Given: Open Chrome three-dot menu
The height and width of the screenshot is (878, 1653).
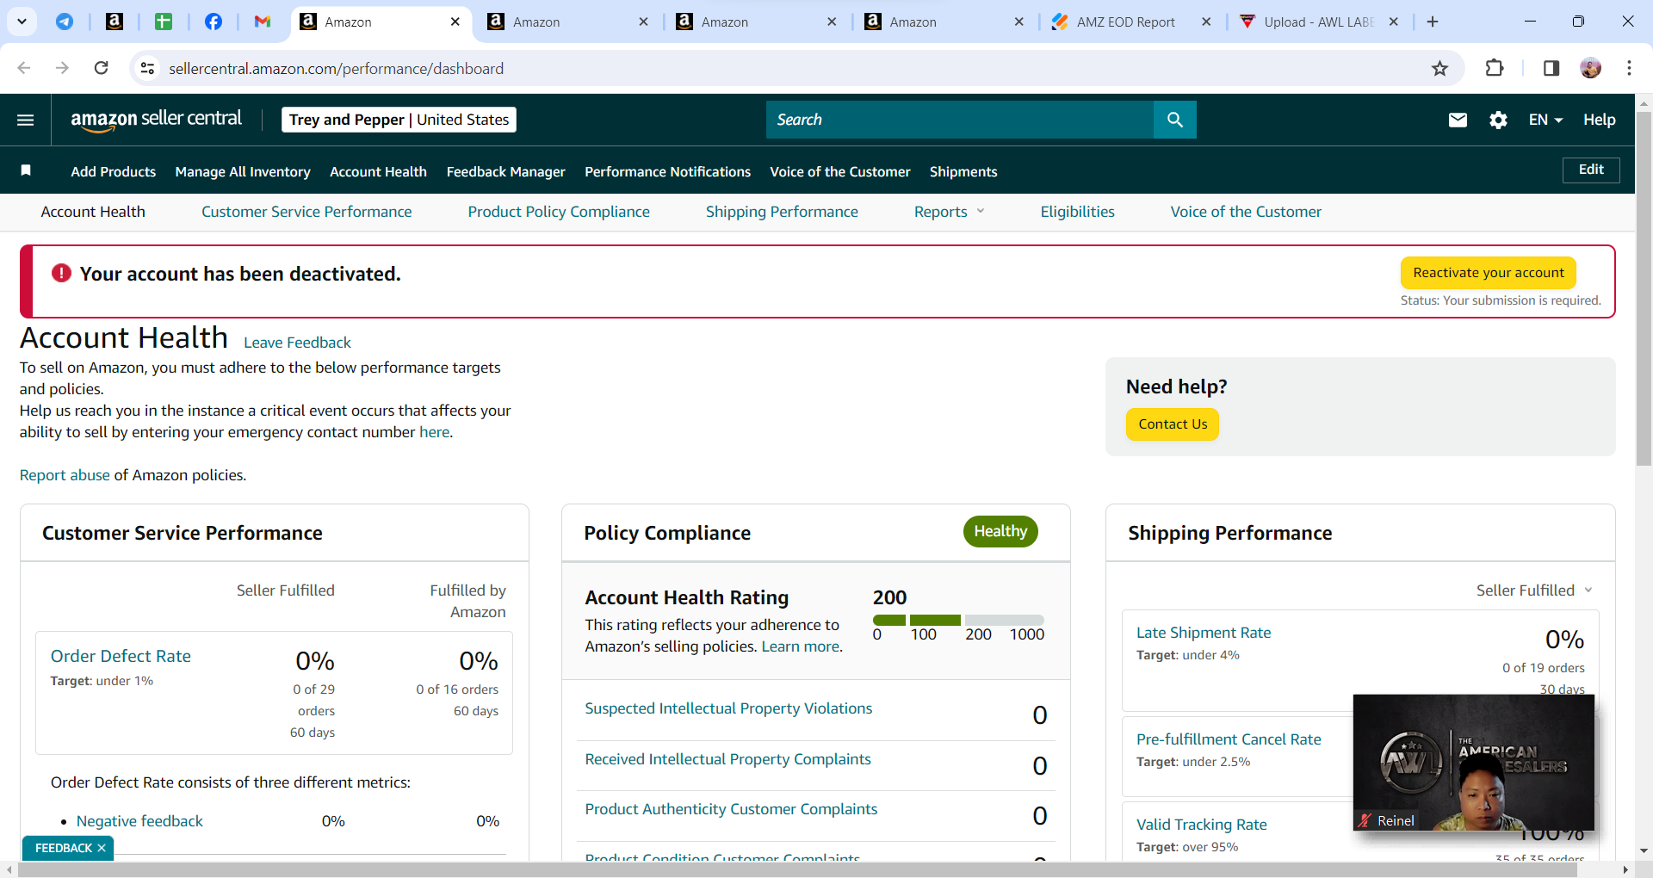Looking at the screenshot, I should point(1629,68).
